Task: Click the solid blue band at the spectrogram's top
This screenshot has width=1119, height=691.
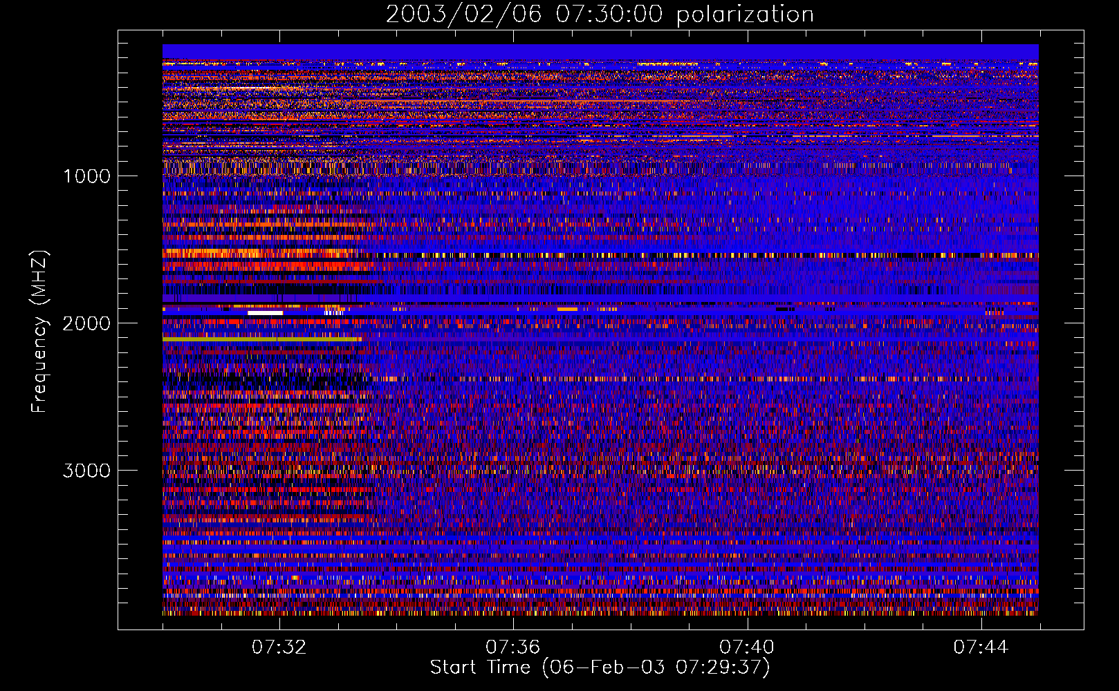Action: (x=600, y=52)
